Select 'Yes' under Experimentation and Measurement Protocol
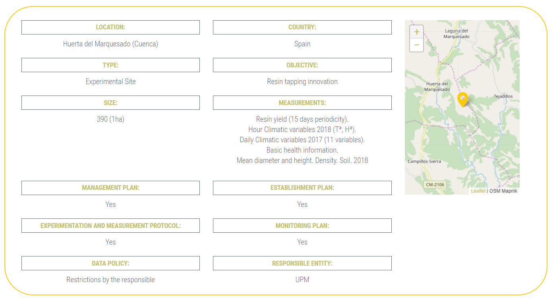 110,242
